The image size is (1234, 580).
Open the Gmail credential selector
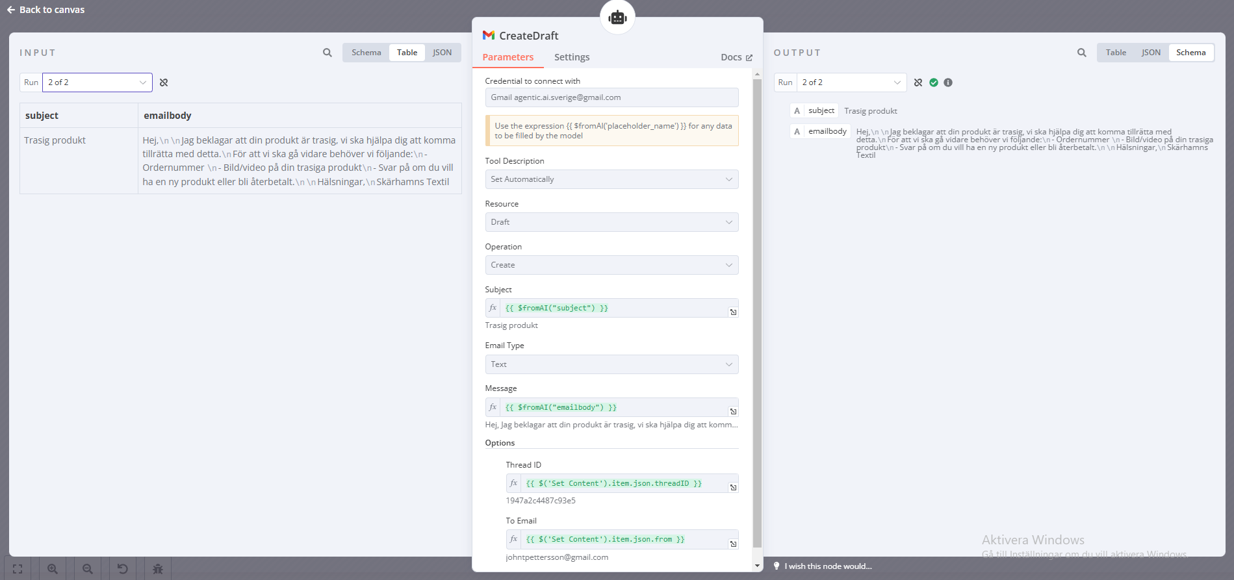(x=611, y=97)
